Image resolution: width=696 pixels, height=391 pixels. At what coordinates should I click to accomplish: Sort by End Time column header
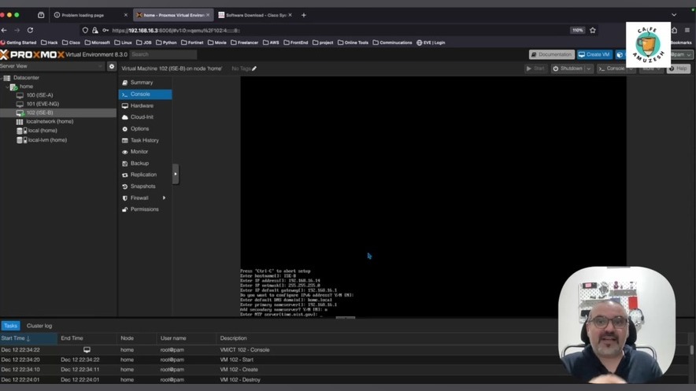click(87, 338)
